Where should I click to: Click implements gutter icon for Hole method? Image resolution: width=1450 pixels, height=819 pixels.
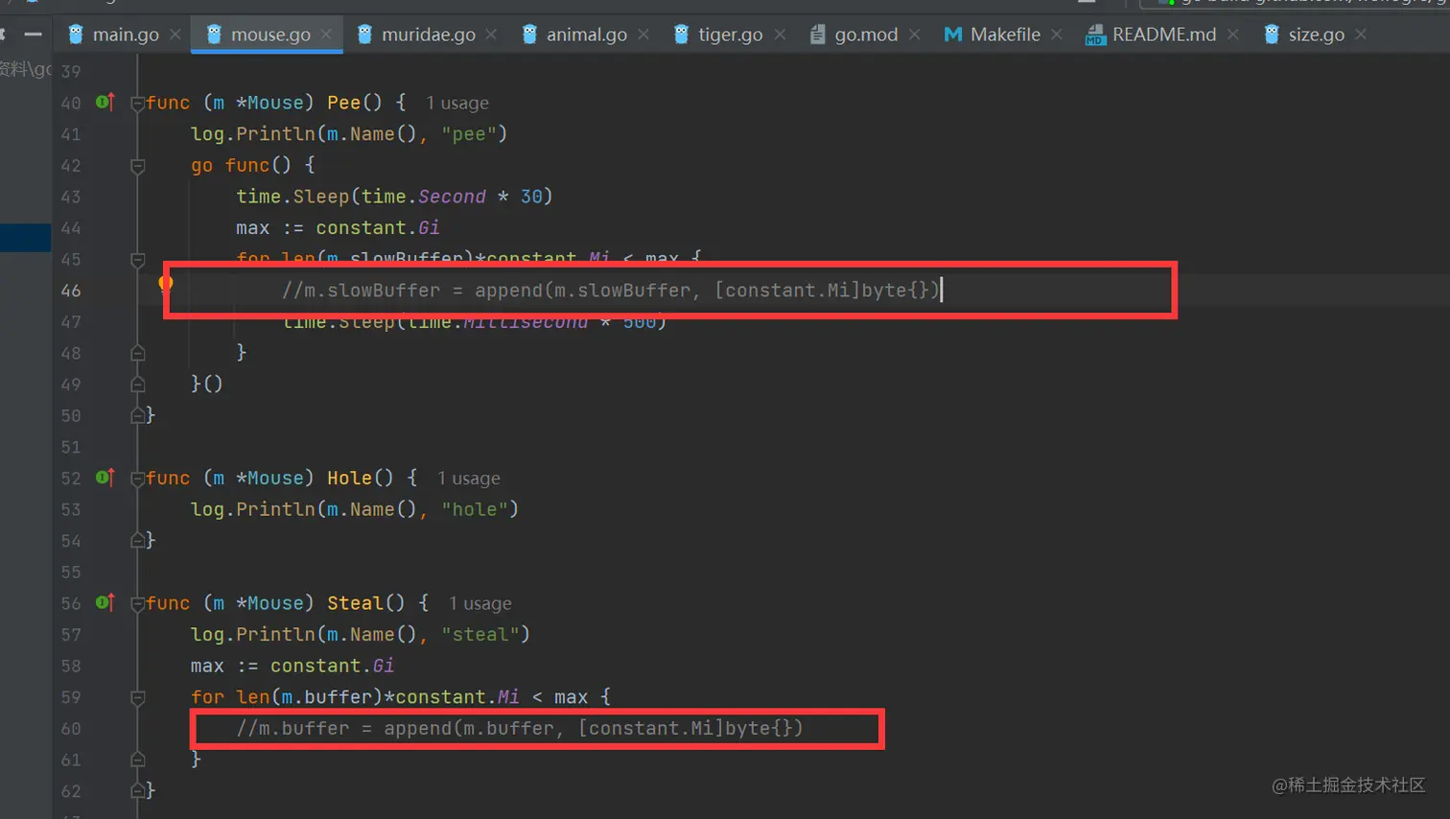pyautogui.click(x=105, y=477)
